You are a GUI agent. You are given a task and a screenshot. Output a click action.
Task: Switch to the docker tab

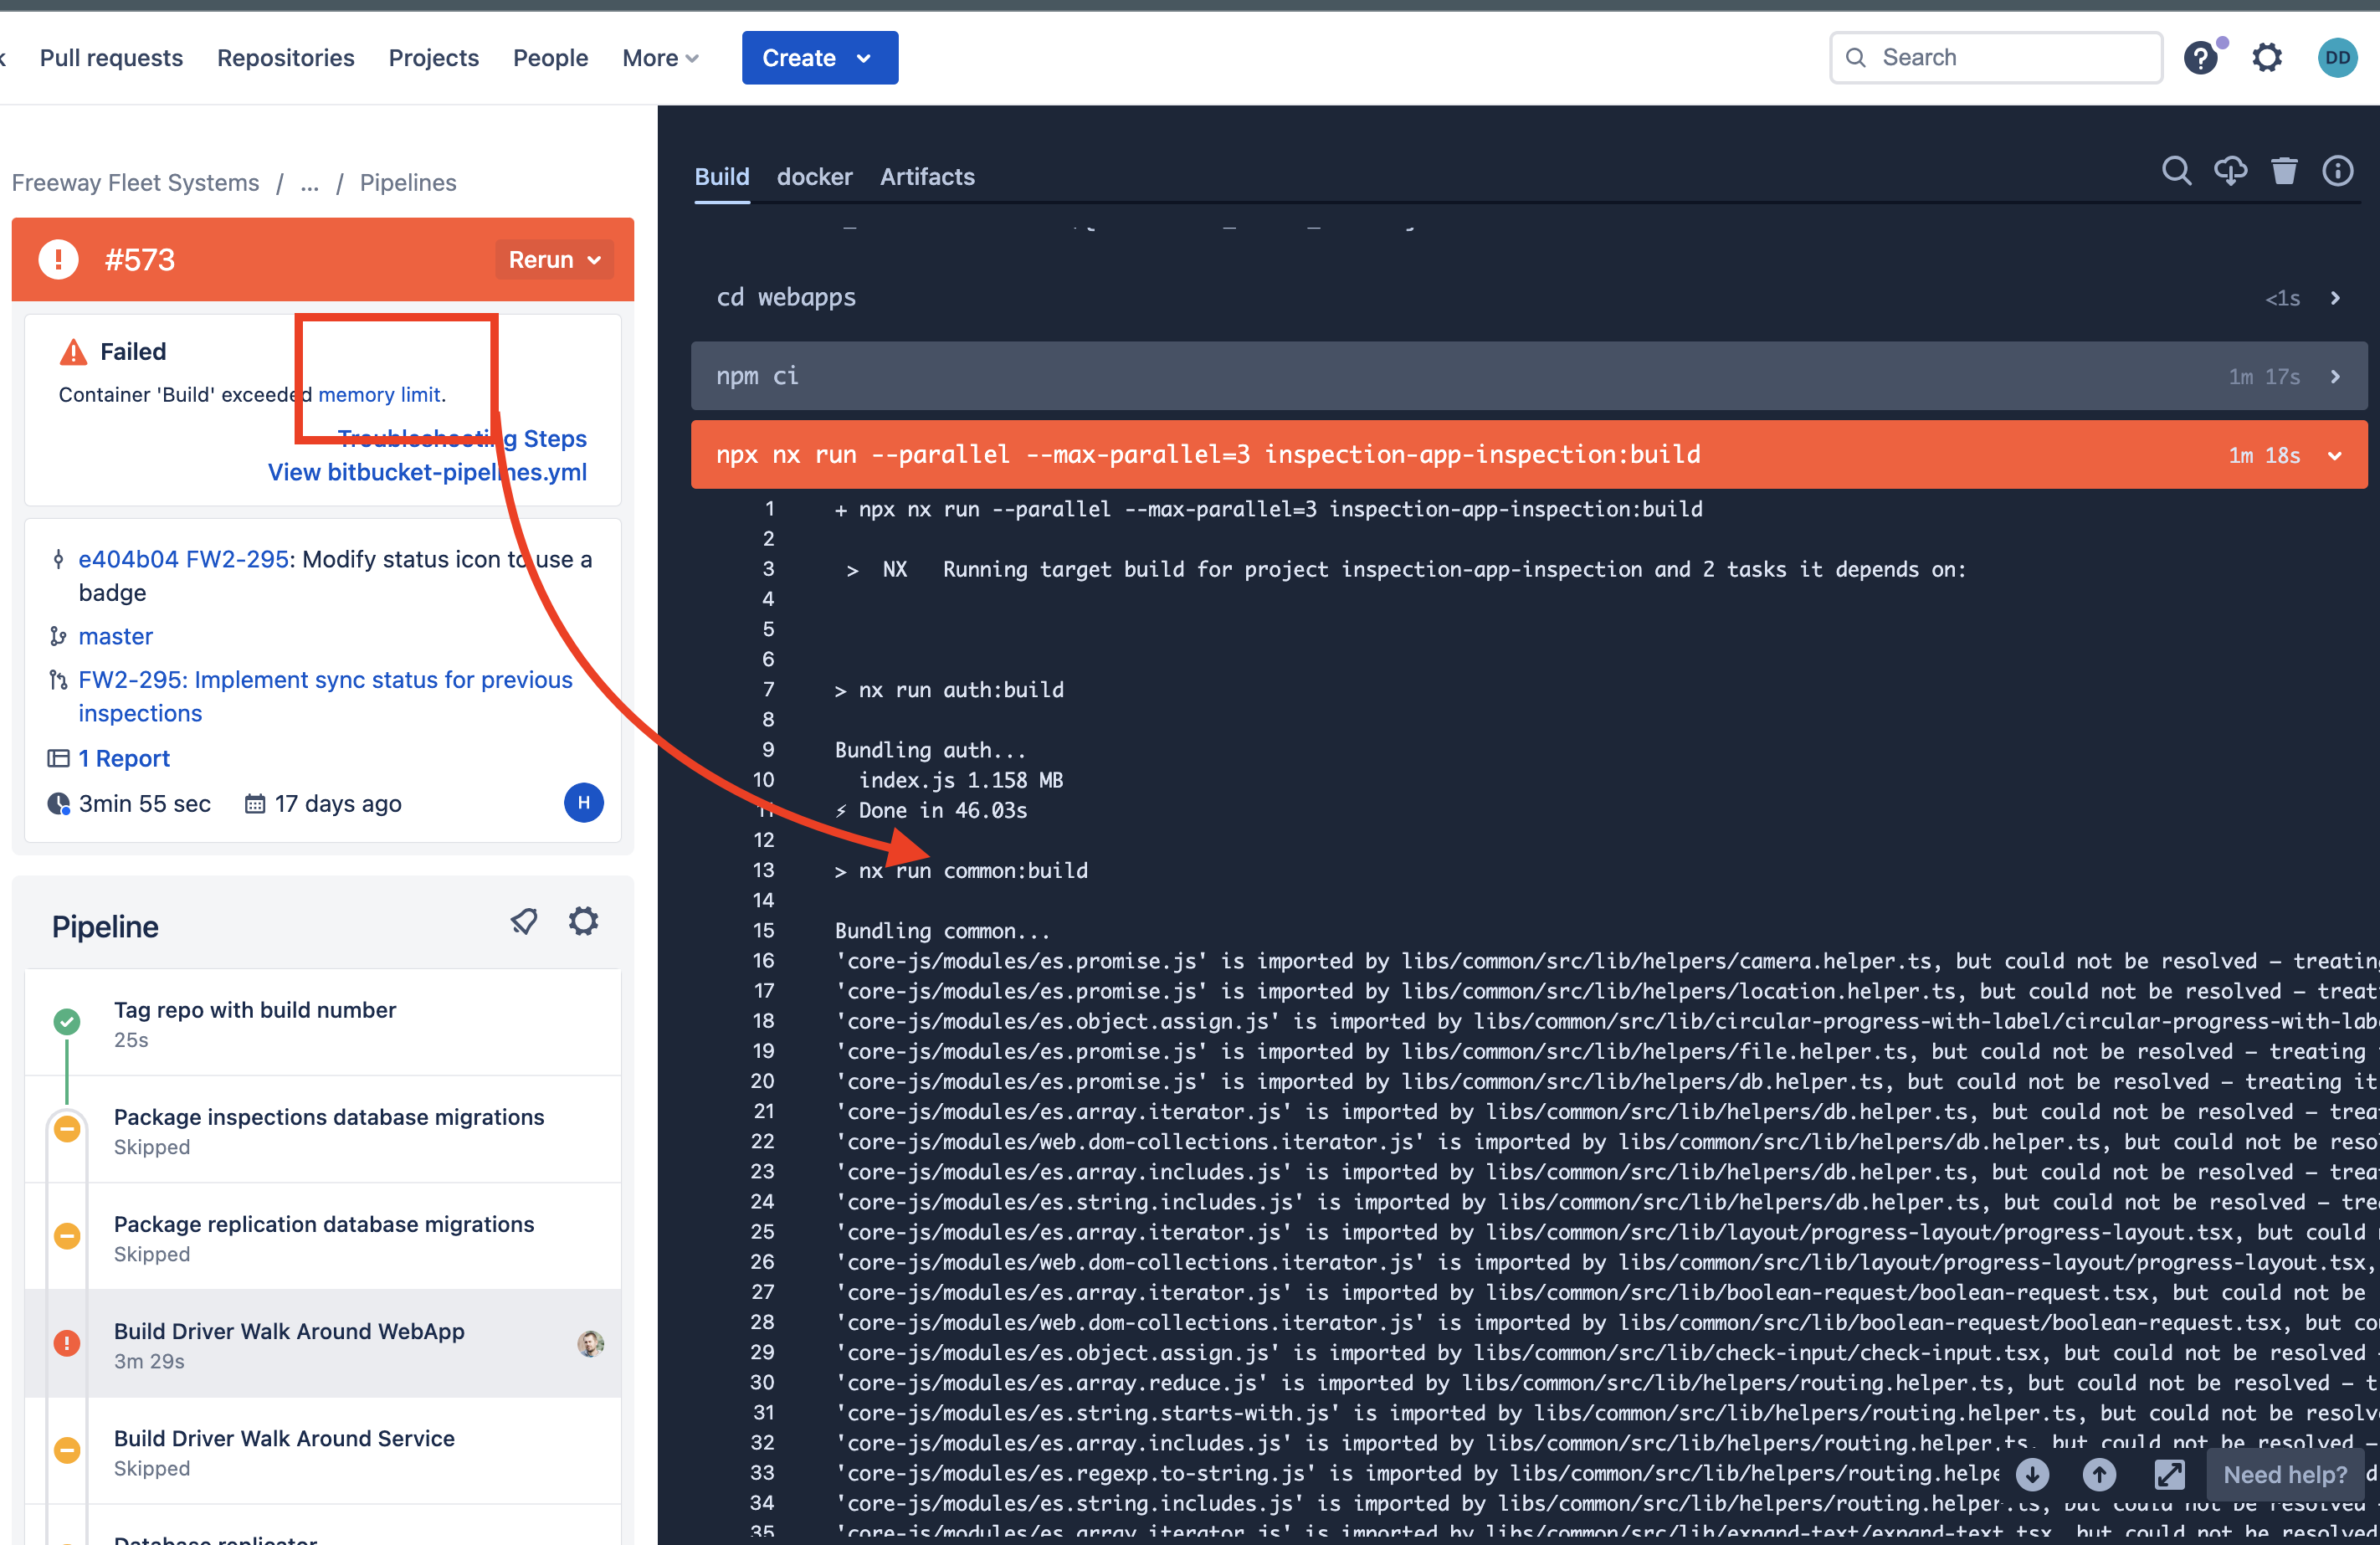[x=814, y=177]
